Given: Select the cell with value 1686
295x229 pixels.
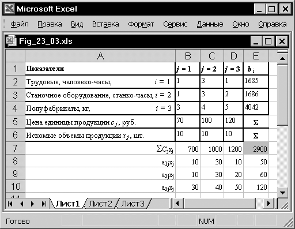Looking at the screenshot, I should point(256,95).
